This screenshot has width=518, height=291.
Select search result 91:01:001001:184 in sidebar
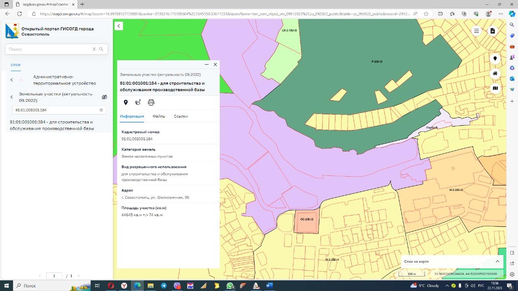click(51, 125)
